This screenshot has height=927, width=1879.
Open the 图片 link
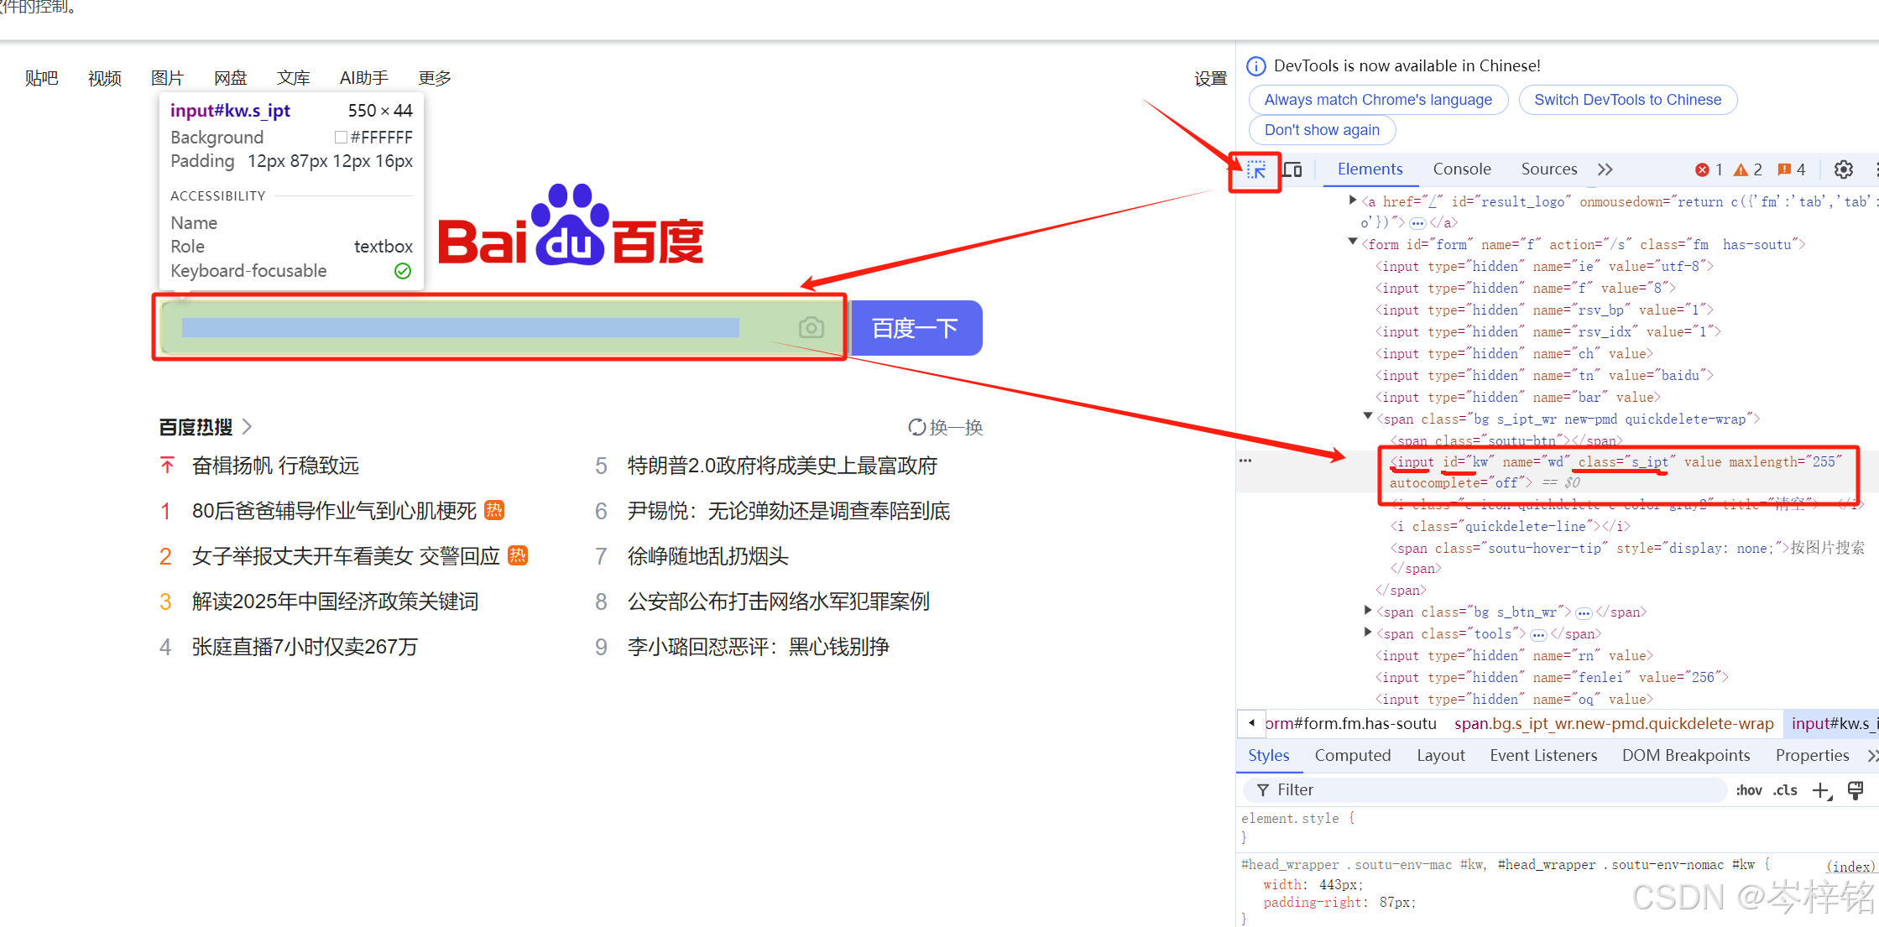(x=167, y=79)
